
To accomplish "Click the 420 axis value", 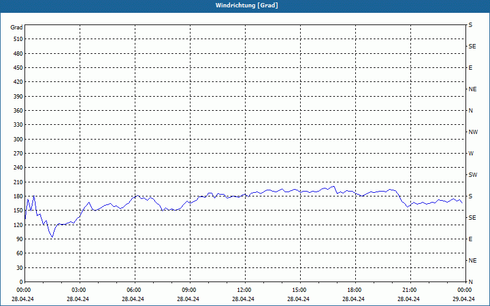I will tap(18, 82).
